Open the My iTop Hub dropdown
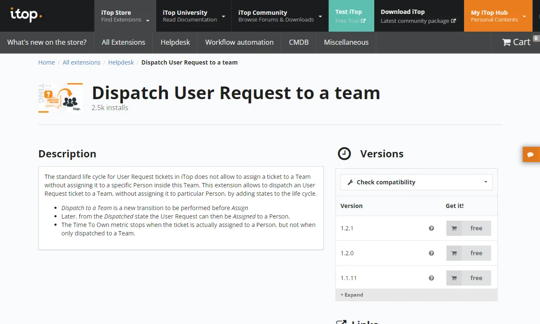The image size is (540, 324). [499, 16]
